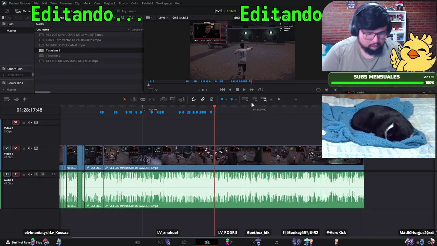Image resolution: width=437 pixels, height=246 pixels.
Task: Click the Transform overlay icon below viewer
Action: point(151,90)
